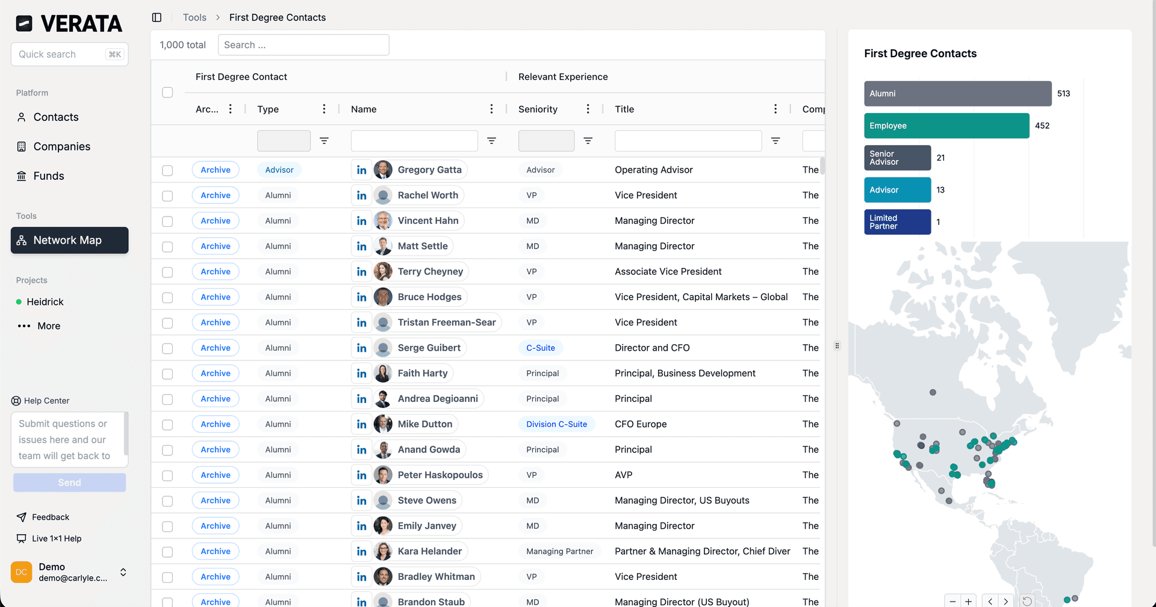This screenshot has width=1156, height=607.
Task: Open Emily Janvey's LinkedIn icon
Action: (x=361, y=526)
